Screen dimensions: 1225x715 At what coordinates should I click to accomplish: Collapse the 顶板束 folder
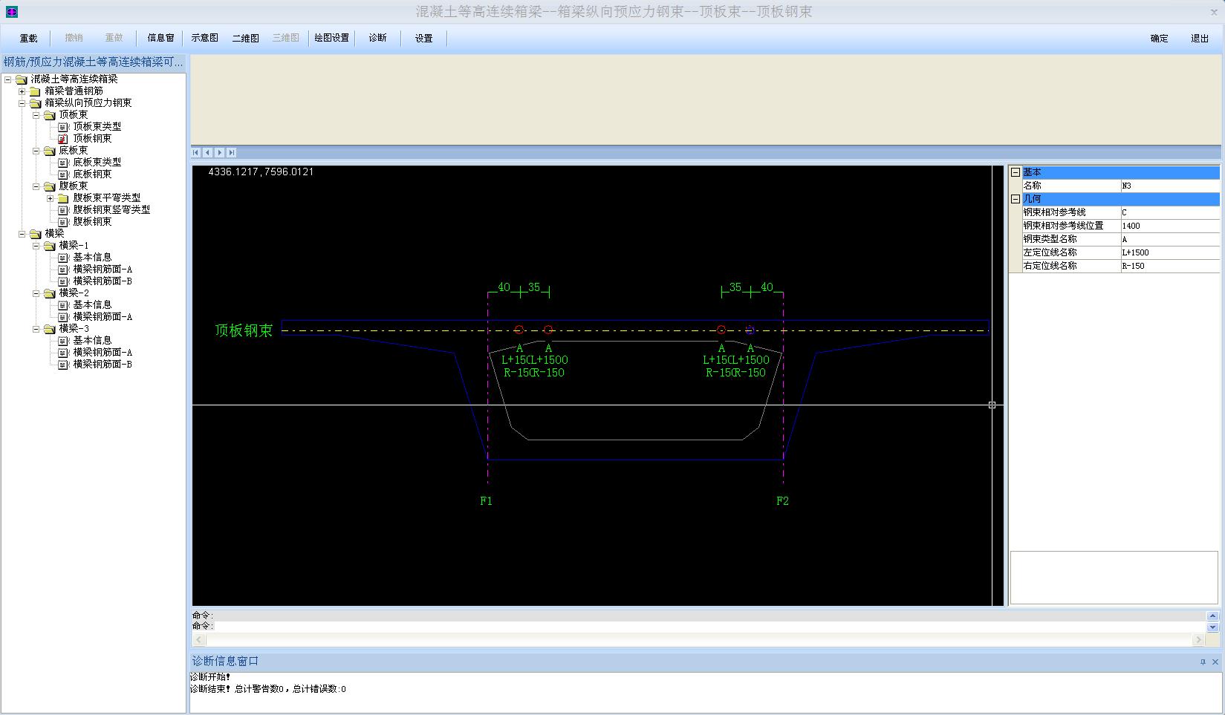(36, 115)
